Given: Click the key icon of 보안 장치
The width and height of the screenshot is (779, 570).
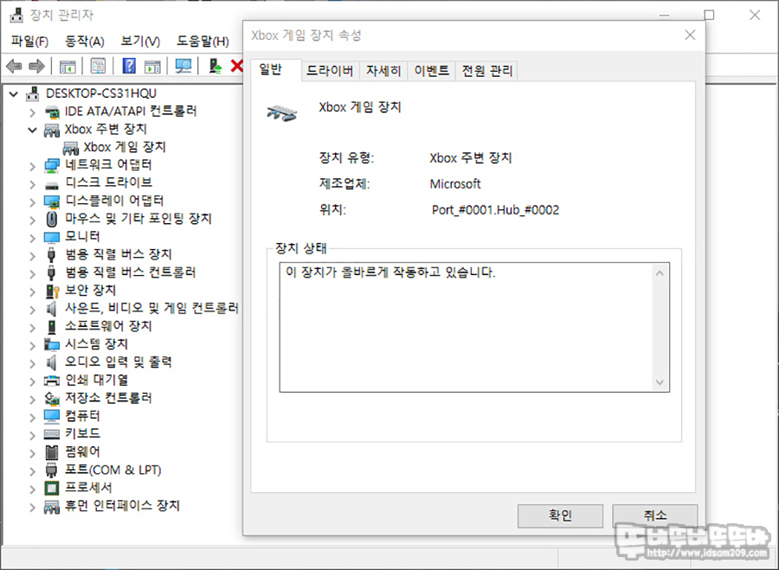Looking at the screenshot, I should (x=52, y=291).
